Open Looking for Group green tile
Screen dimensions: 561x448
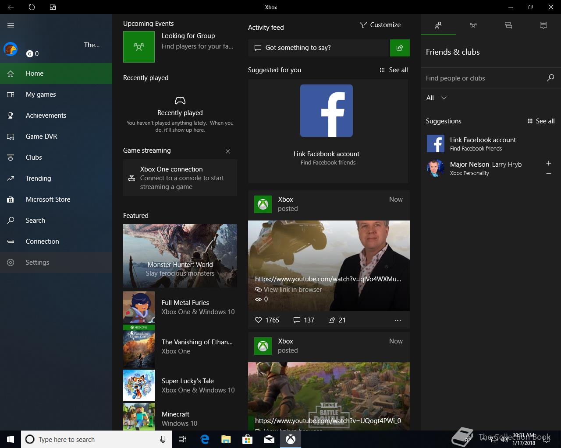coord(139,47)
